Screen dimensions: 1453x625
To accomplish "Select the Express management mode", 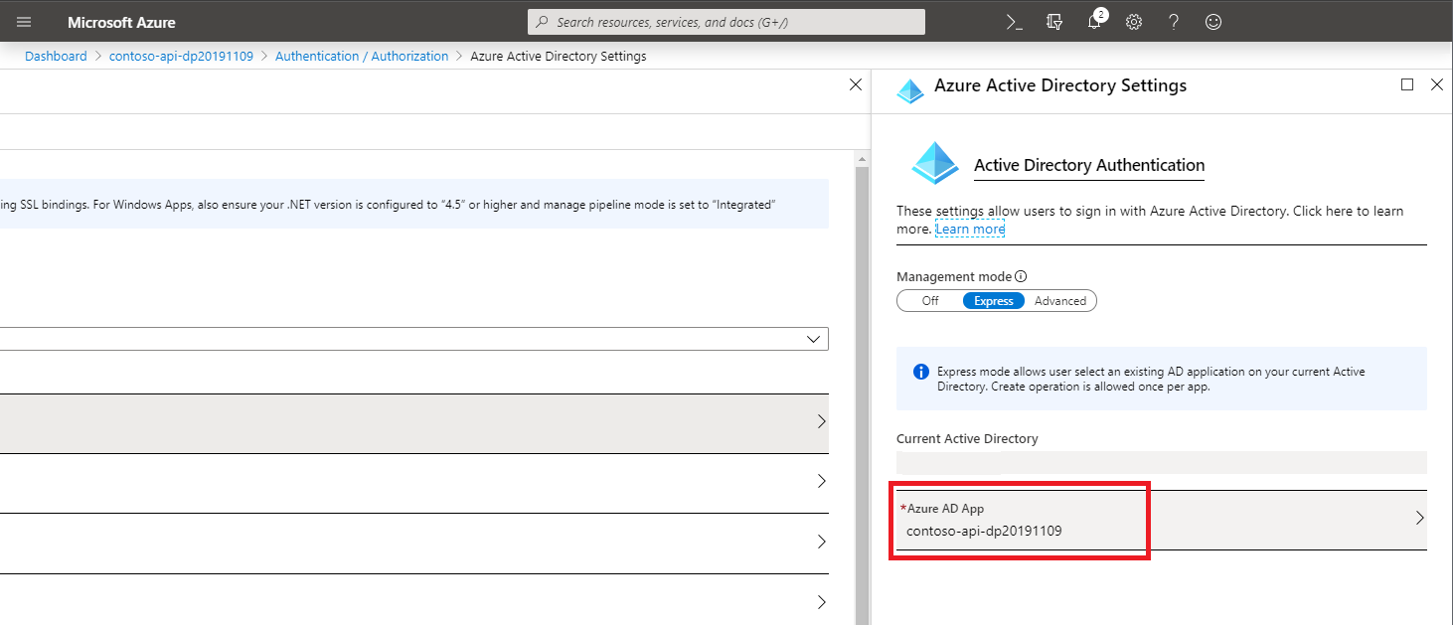I will [x=992, y=300].
